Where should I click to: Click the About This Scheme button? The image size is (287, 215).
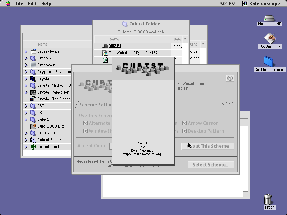(208, 146)
